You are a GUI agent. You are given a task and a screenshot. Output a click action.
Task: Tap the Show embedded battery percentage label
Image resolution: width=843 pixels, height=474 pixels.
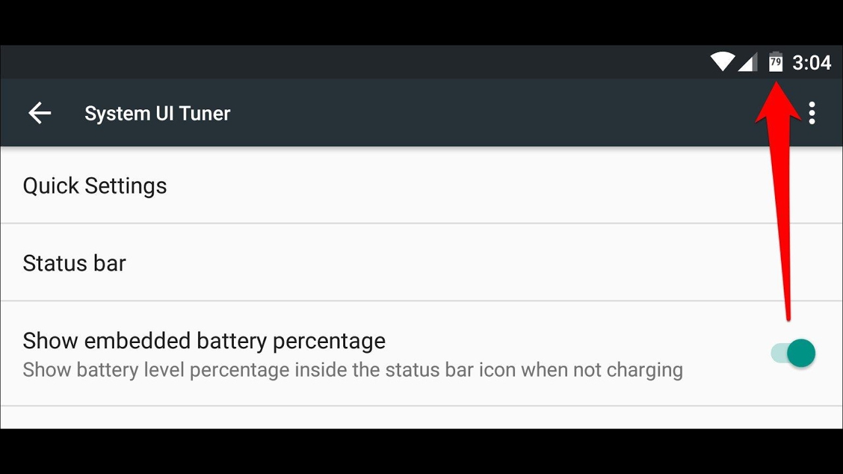pyautogui.click(x=204, y=341)
